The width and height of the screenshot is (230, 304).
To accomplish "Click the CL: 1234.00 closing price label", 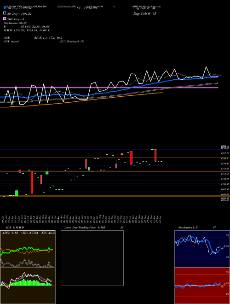I will coord(86,8).
